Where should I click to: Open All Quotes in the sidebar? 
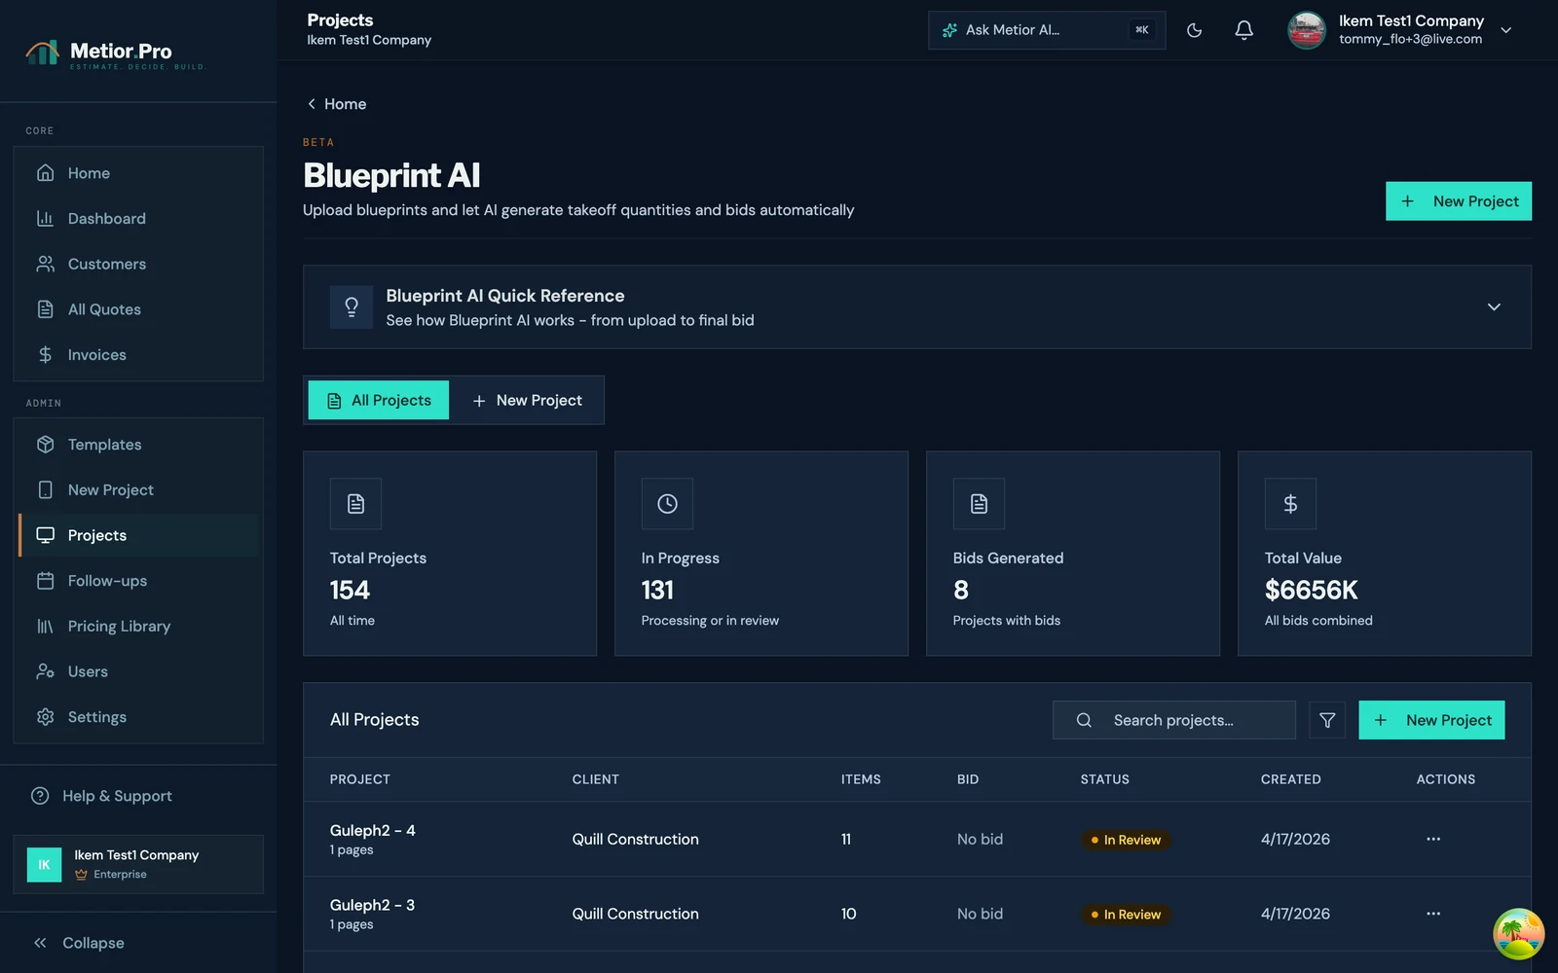click(138, 309)
